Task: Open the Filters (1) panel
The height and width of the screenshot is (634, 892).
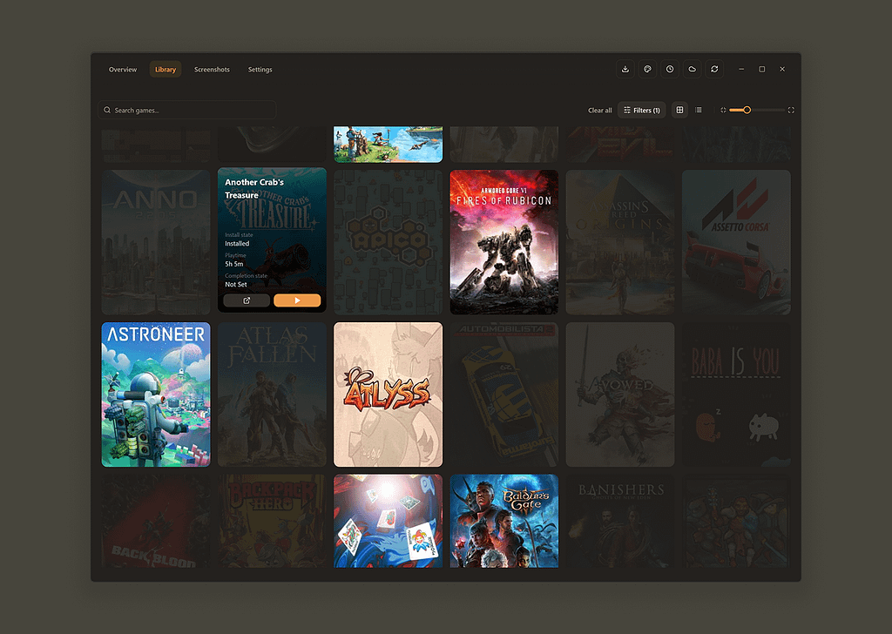Action: pyautogui.click(x=641, y=111)
